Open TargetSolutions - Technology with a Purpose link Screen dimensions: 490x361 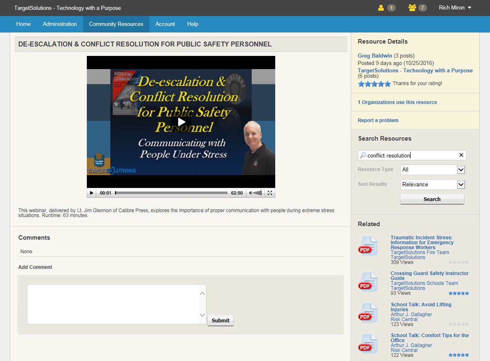pyautogui.click(x=415, y=71)
